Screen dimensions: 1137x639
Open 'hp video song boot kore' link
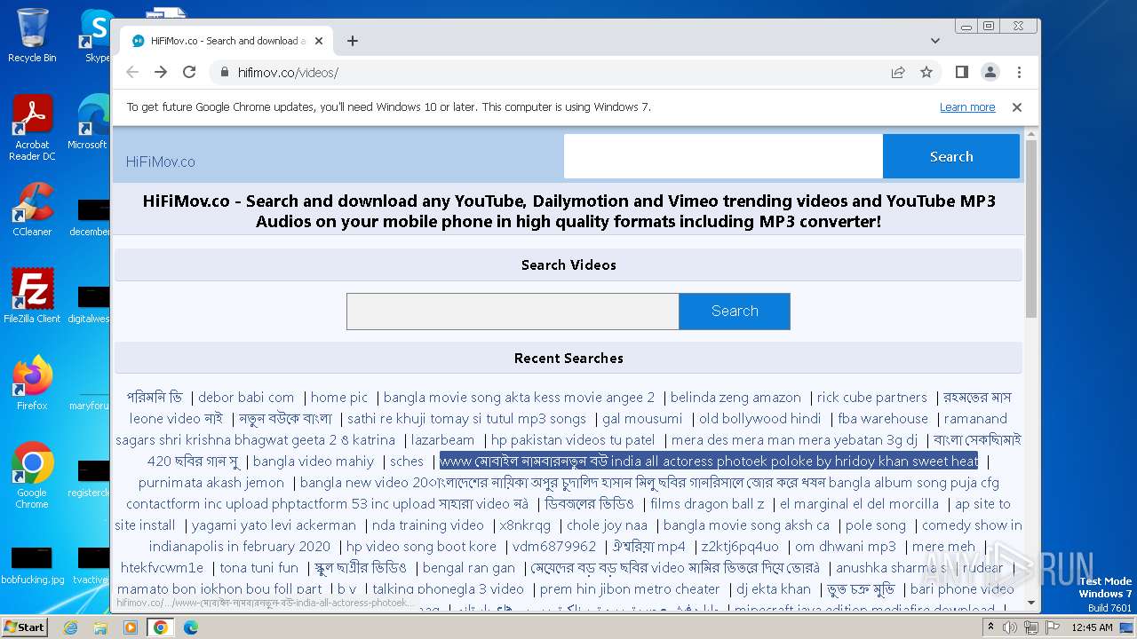pos(421,547)
